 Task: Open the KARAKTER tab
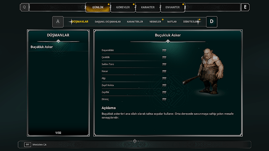tap(148, 8)
